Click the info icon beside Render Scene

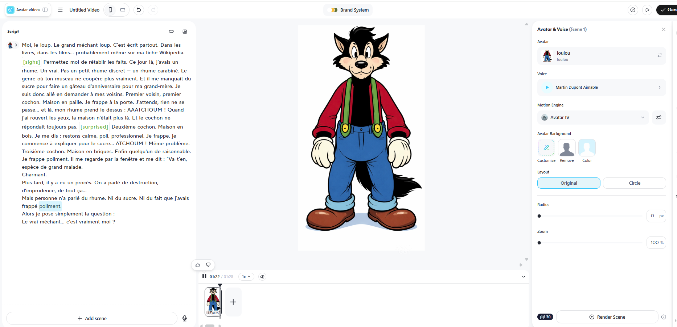click(x=664, y=317)
